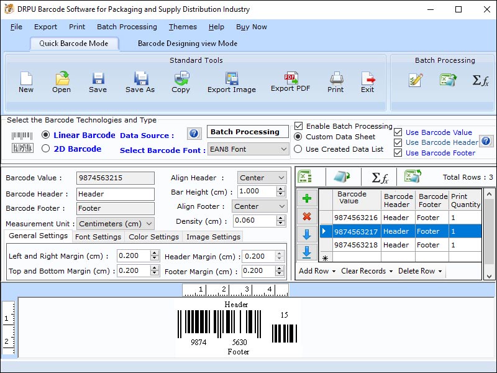The image size is (497, 373).
Task: Print the current barcode
Action: point(335,81)
